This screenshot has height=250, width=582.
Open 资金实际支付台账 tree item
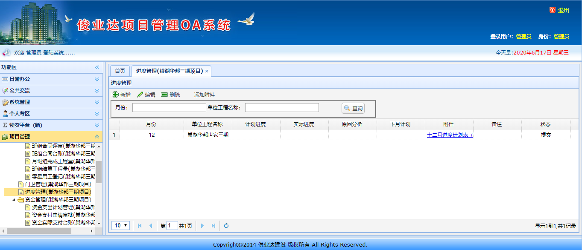tap(64, 222)
